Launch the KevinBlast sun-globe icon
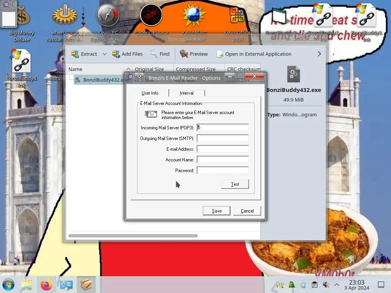Image resolution: width=391 pixels, height=293 pixels. (194, 23)
